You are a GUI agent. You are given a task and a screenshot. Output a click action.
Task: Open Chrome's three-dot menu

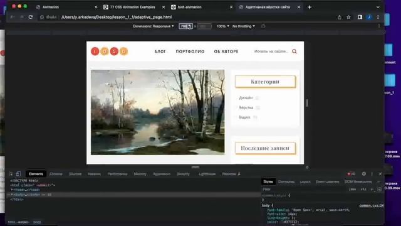pos(378,17)
